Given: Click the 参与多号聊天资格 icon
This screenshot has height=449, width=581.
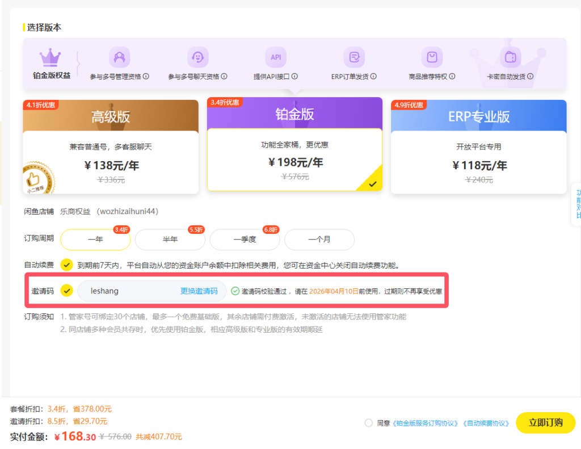Looking at the screenshot, I should 199,57.
